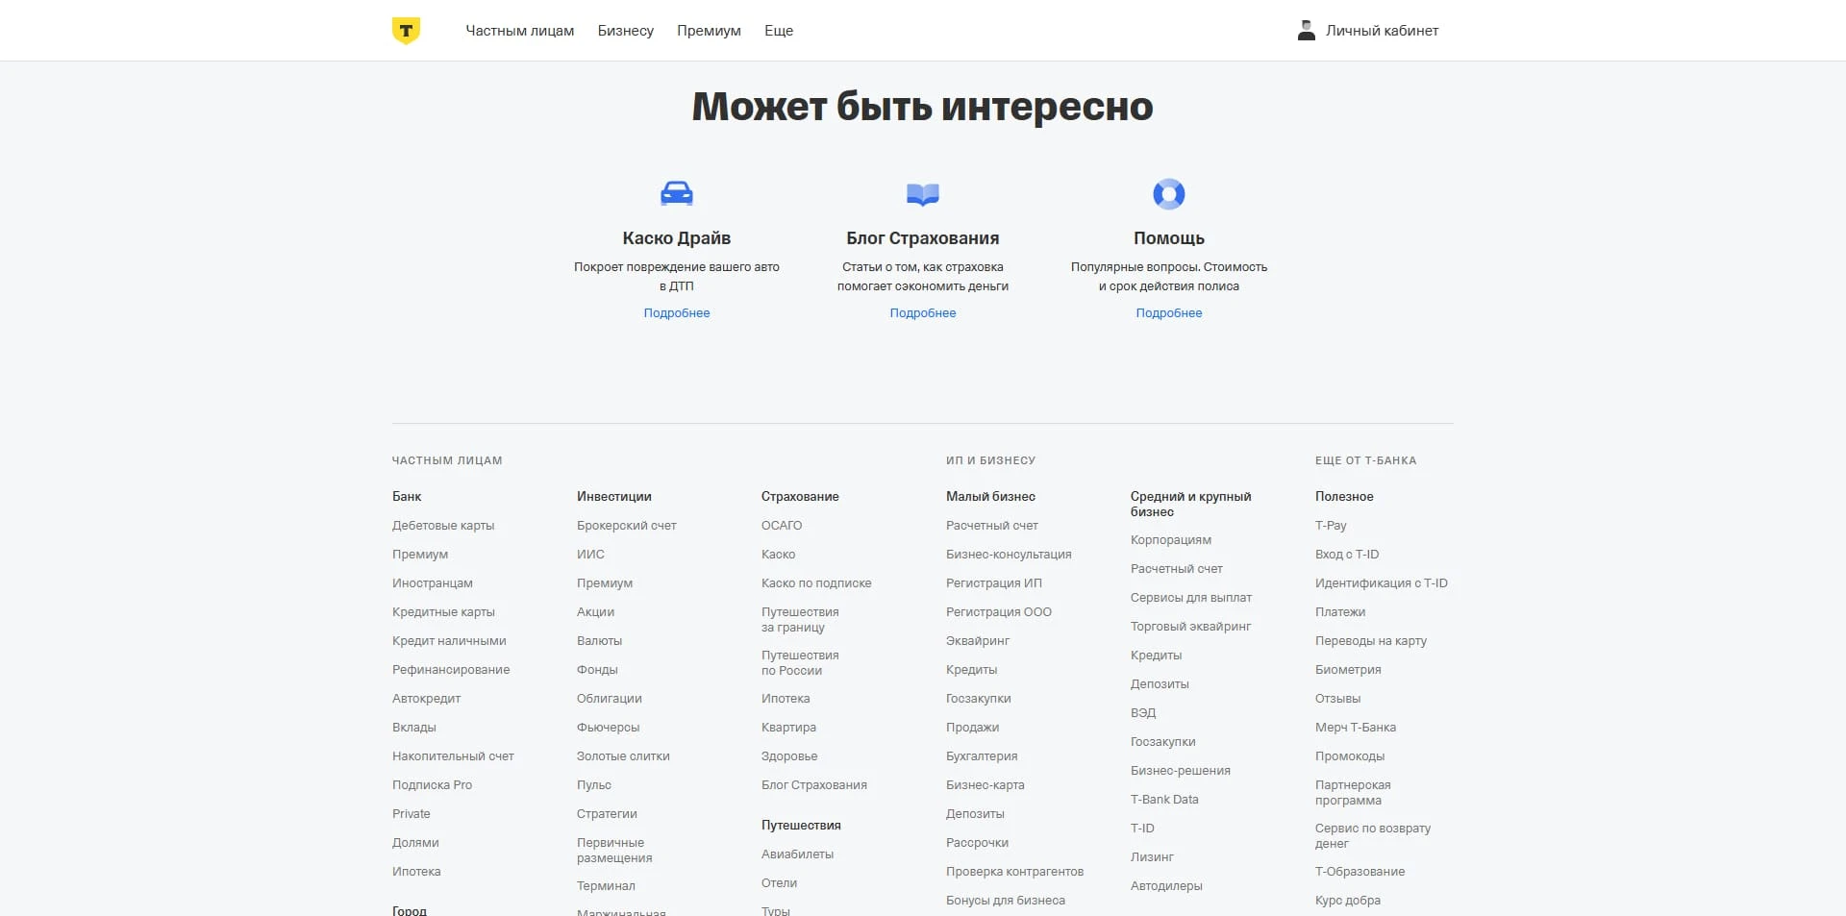Click the T-Bank shield logo
1846x916 pixels.
pos(406,31)
